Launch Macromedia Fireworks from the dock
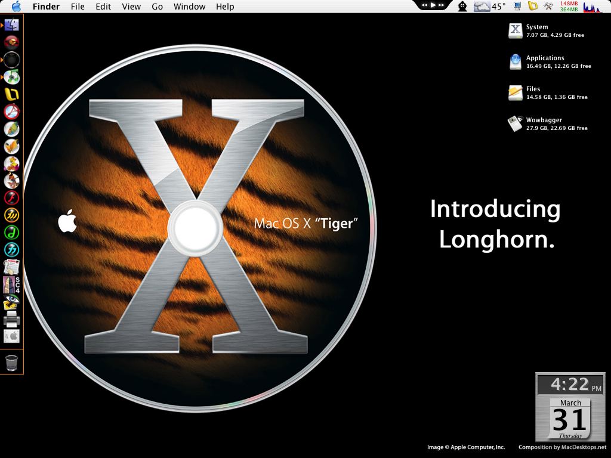The image size is (611, 458). (12, 215)
